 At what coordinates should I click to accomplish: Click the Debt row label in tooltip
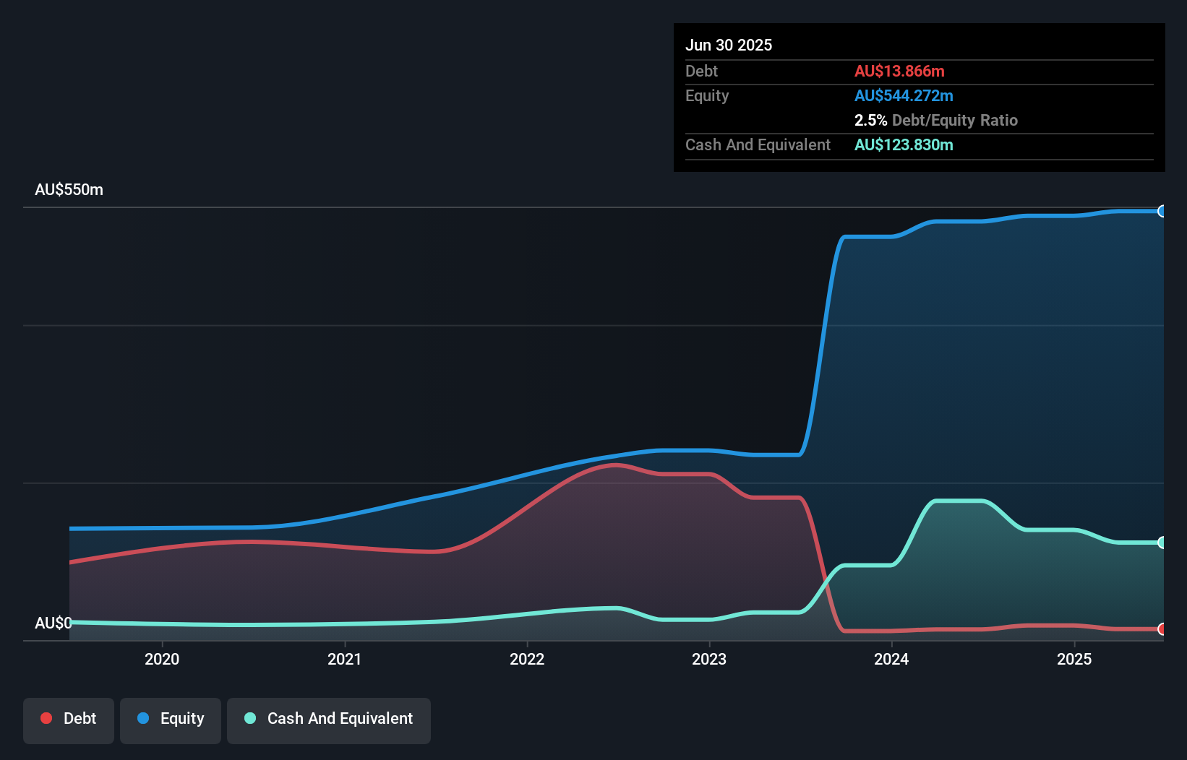point(701,71)
